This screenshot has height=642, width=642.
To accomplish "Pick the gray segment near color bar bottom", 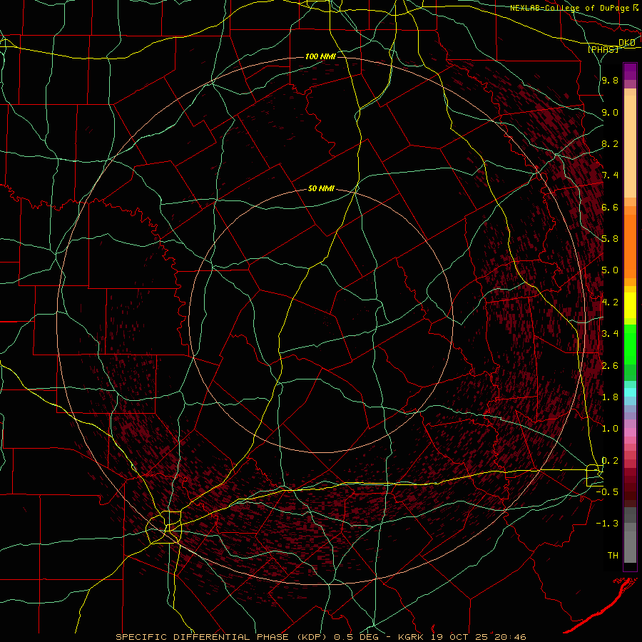I will click(x=630, y=546).
